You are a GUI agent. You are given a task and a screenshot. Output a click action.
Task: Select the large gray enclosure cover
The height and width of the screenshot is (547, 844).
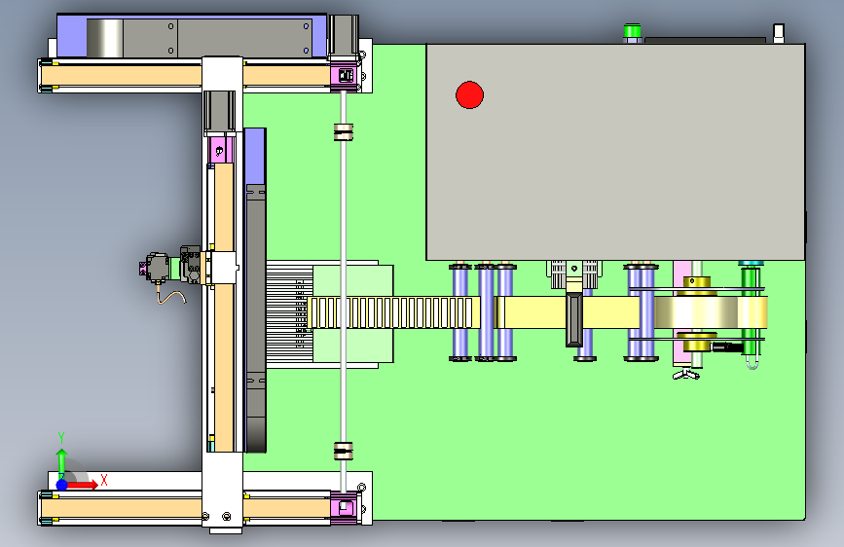[x=615, y=153]
